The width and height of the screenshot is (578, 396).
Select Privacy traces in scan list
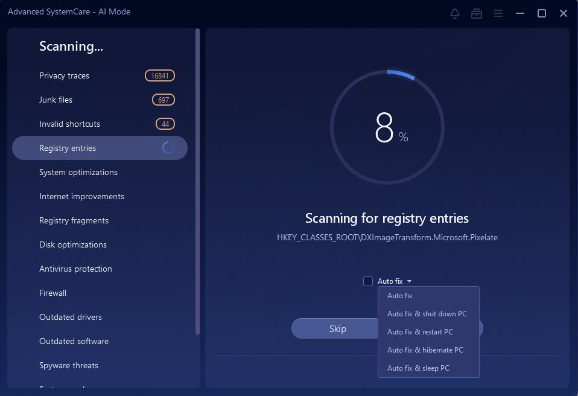pos(100,75)
